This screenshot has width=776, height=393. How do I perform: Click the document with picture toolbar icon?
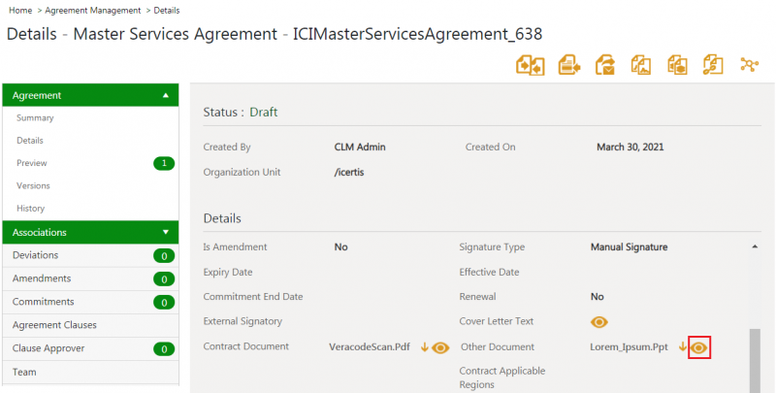641,65
